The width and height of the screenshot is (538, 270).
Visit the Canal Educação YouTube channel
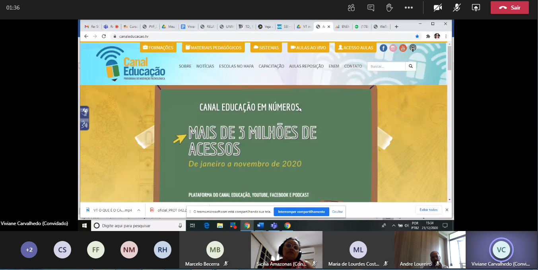(403, 48)
